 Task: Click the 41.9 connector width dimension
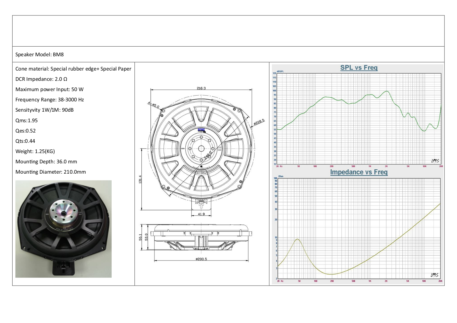point(201,214)
